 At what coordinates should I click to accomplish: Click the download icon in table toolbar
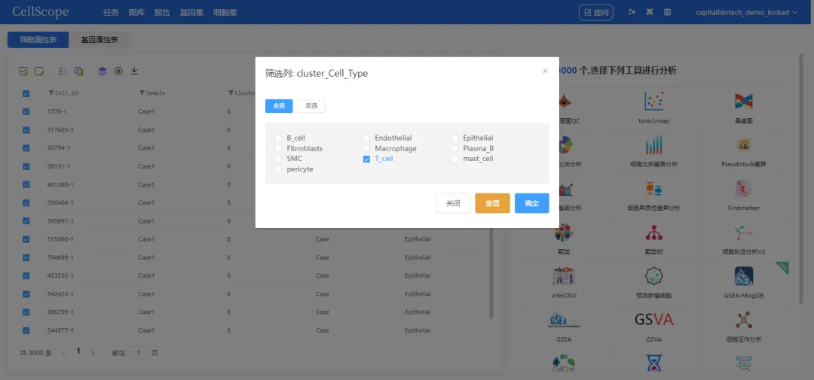[x=135, y=71]
